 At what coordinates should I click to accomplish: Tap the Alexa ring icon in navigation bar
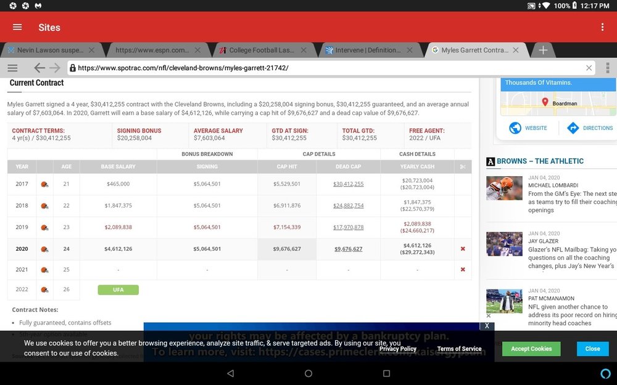pyautogui.click(x=606, y=373)
